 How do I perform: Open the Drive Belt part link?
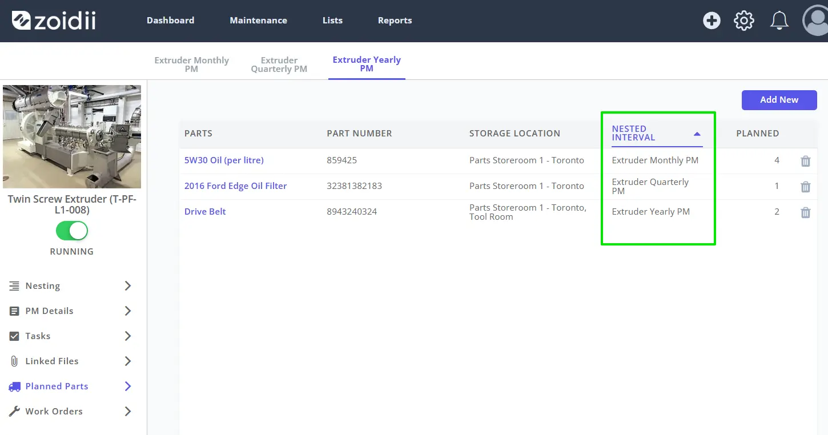pyautogui.click(x=205, y=212)
